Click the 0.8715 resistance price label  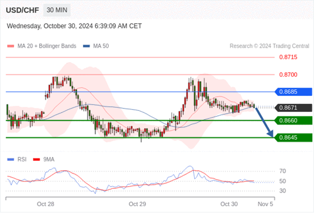[x=288, y=57]
